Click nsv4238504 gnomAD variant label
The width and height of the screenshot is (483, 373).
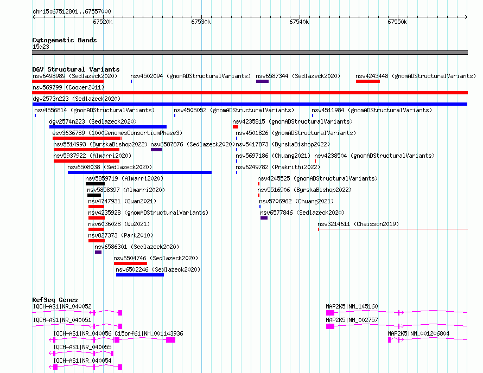coord(374,156)
